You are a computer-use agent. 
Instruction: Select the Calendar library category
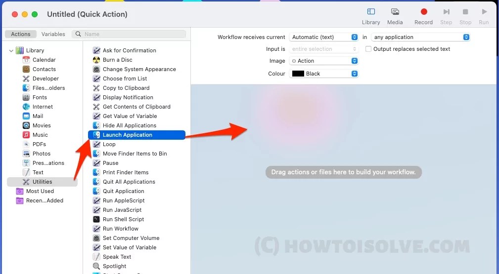[x=44, y=60]
